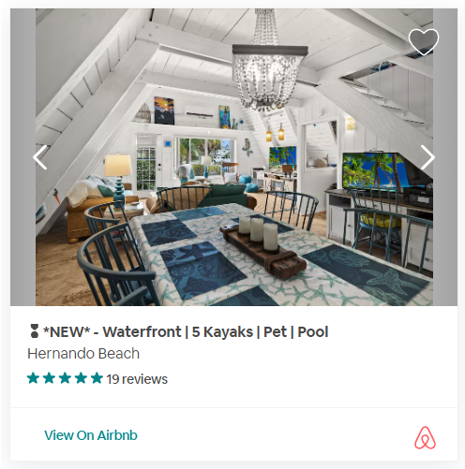Viewport: 465px width, 469px height.
Task: Open the Waterfront 5 Kayaks listing title
Action: pyautogui.click(x=186, y=331)
